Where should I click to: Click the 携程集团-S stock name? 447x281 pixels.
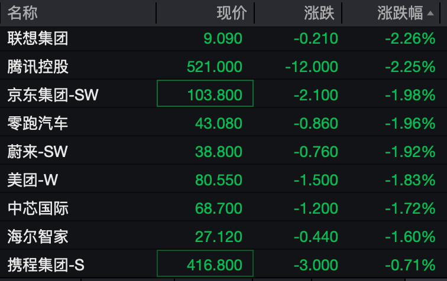[x=46, y=265]
